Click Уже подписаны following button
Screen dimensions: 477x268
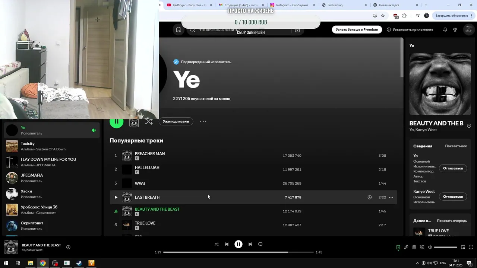click(176, 121)
